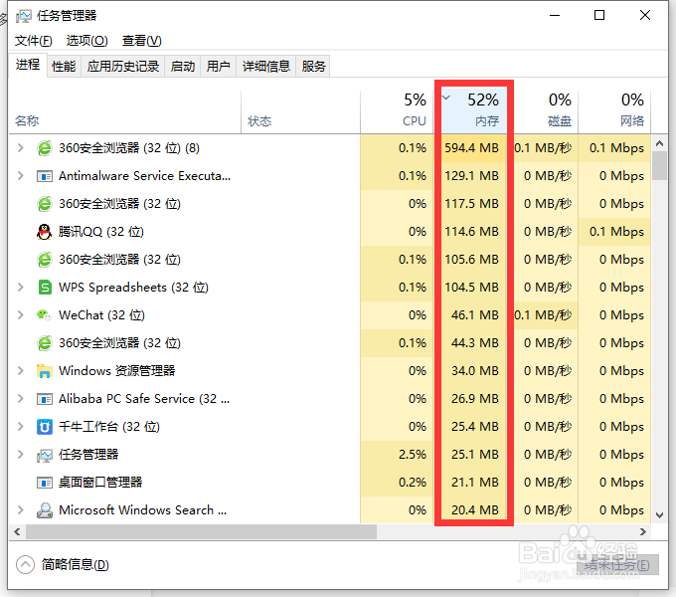This screenshot has width=676, height=597.
Task: Select the 桌面窗口管理器 process name
Action: pyautogui.click(x=100, y=483)
